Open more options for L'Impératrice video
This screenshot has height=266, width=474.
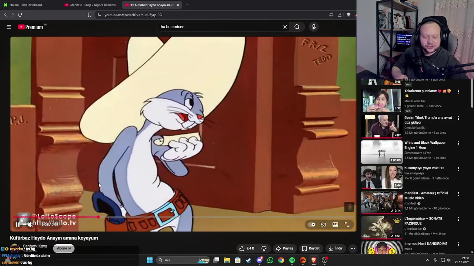coord(458,219)
